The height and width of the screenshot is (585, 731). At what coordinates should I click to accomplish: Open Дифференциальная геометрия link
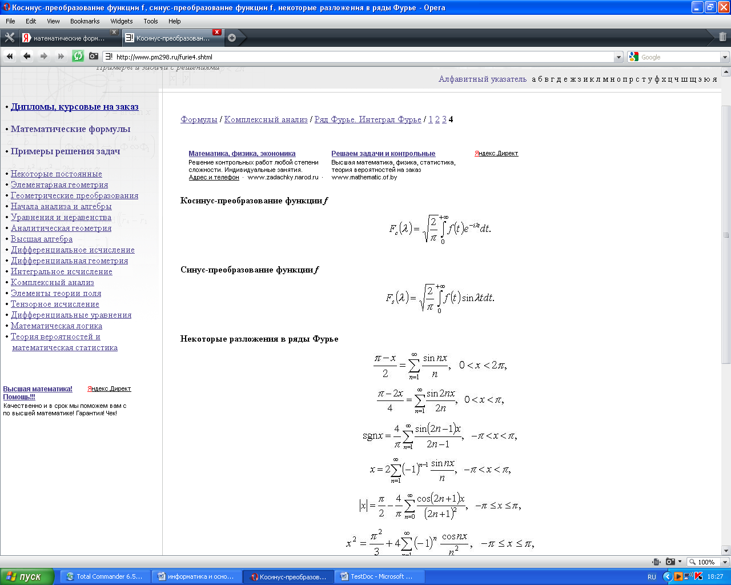point(70,261)
